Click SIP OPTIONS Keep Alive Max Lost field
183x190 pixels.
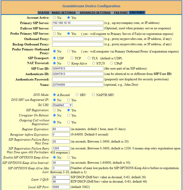coord(61,168)
